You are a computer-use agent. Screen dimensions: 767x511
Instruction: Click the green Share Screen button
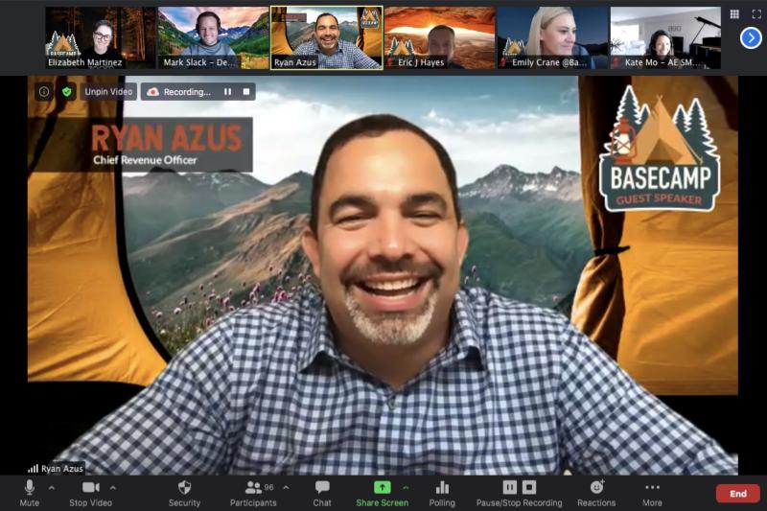[x=382, y=493]
